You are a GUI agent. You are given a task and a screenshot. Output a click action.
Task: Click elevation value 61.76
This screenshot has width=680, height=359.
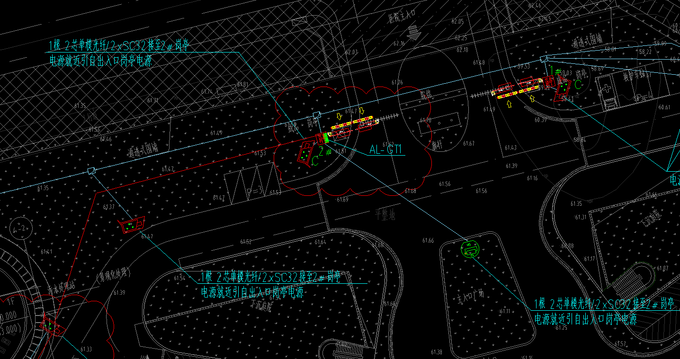397,82
